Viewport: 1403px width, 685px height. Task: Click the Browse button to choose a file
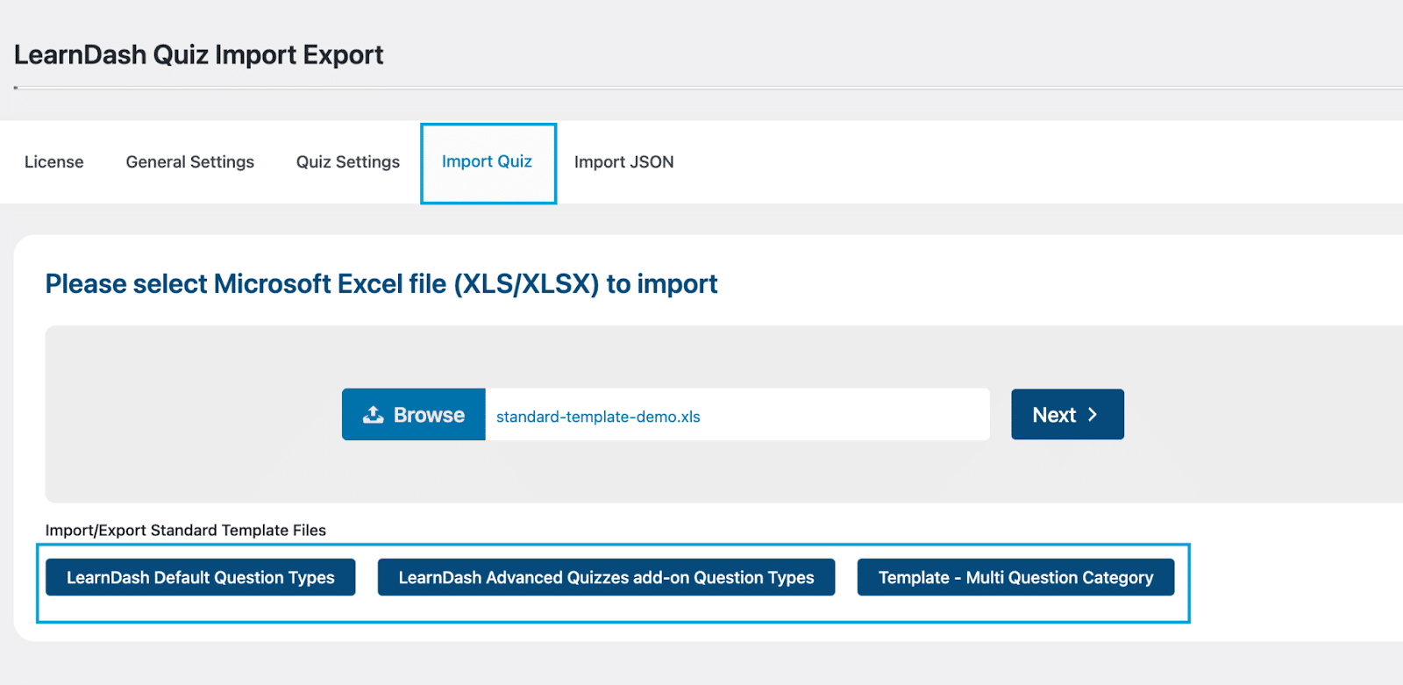point(414,415)
